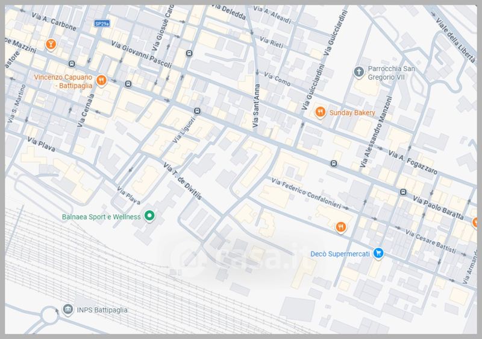Select the cocktail bar marker near Via A. Carbone
The width and height of the screenshot is (482, 339).
coord(52,44)
